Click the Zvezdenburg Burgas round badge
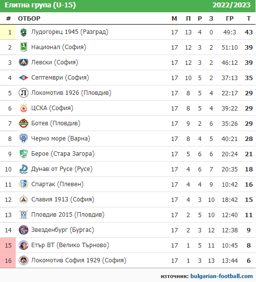The image size is (256, 282). point(24,230)
